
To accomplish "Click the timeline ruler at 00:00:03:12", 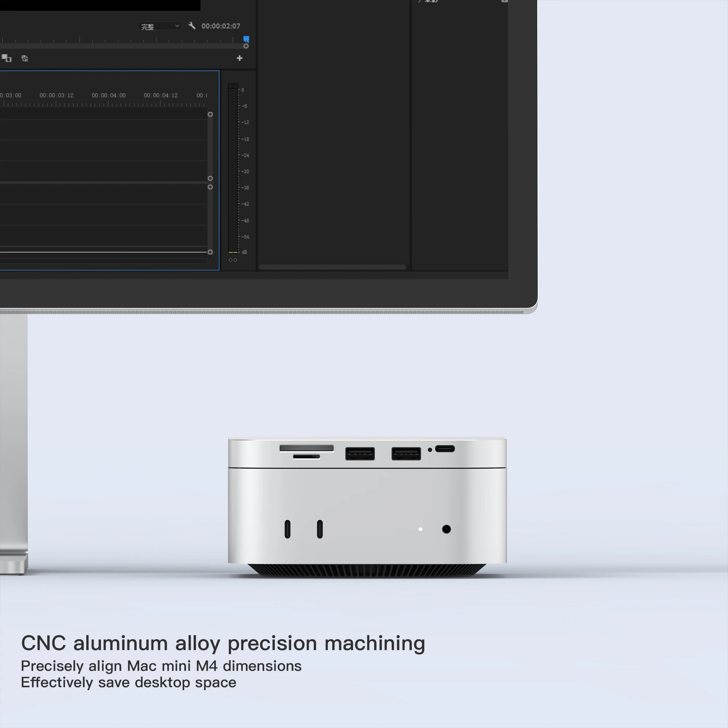I will 56,95.
